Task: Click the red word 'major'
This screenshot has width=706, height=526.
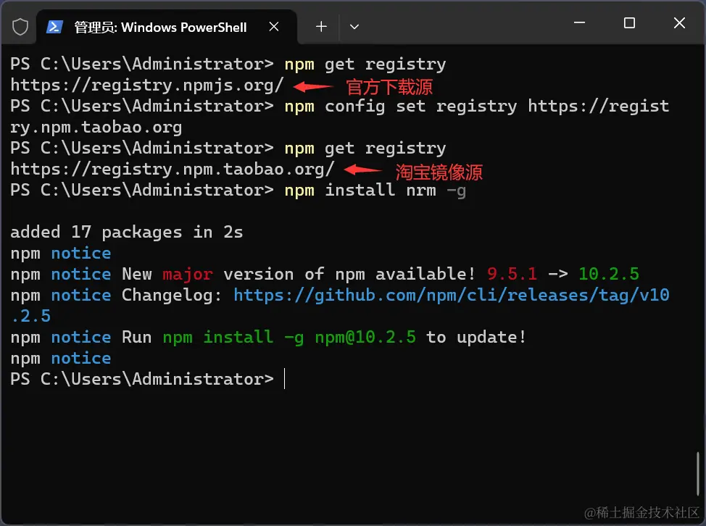Action: 187,275
